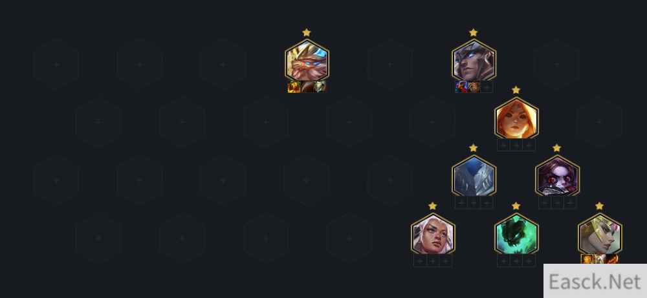Screen dimensions: 647x298
Task: Click empty hexagon between the two top champions
Action: tap(390, 65)
